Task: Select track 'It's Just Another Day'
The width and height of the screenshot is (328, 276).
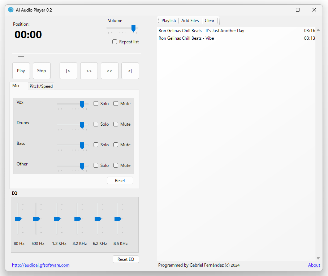Action: [x=237, y=31]
